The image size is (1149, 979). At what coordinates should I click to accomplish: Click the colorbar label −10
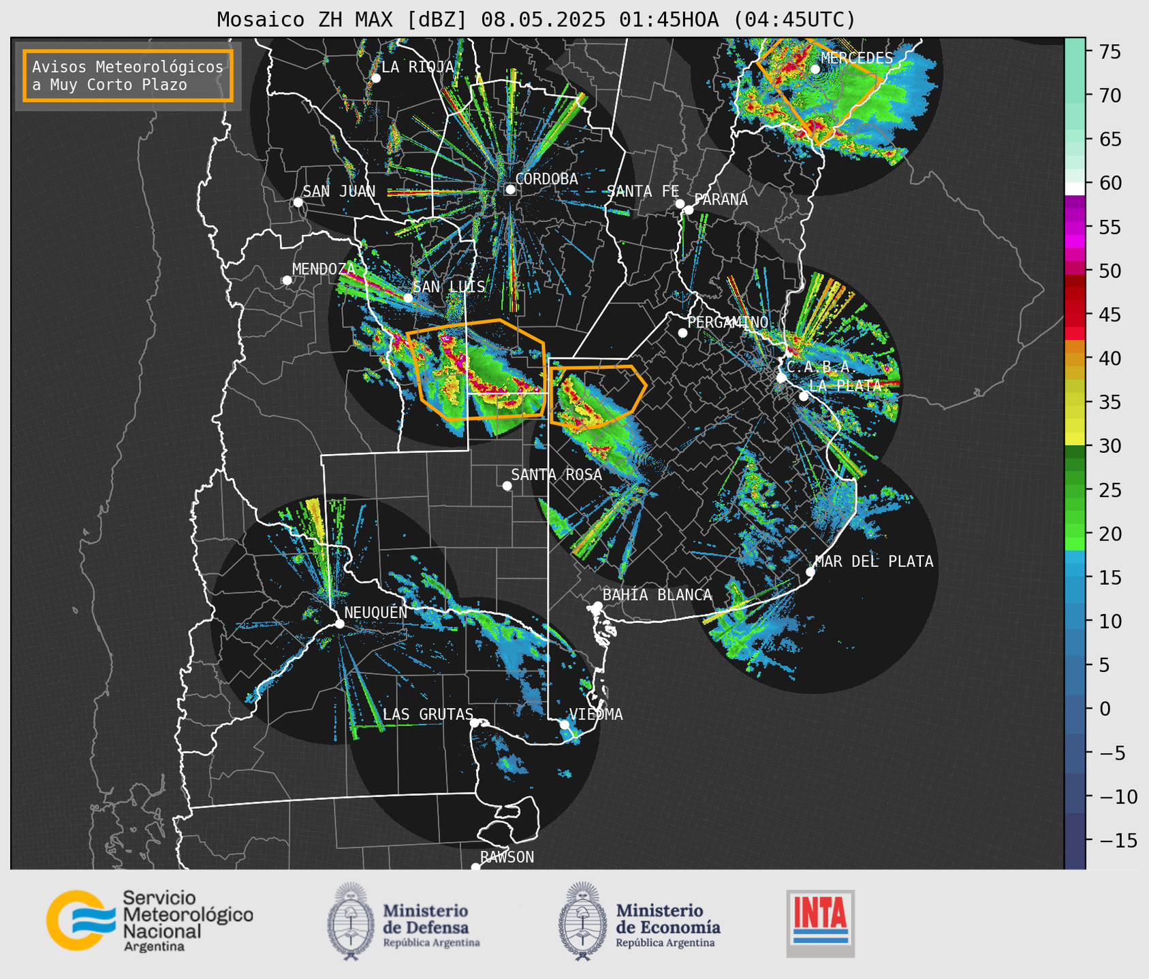coord(1118,797)
